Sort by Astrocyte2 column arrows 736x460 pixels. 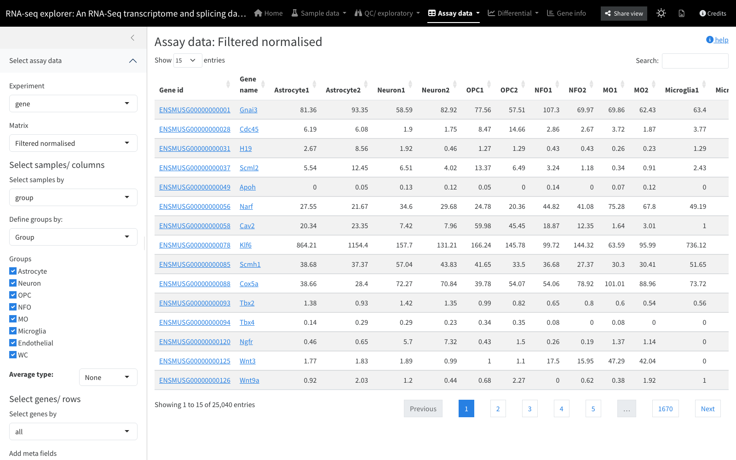[x=366, y=85]
